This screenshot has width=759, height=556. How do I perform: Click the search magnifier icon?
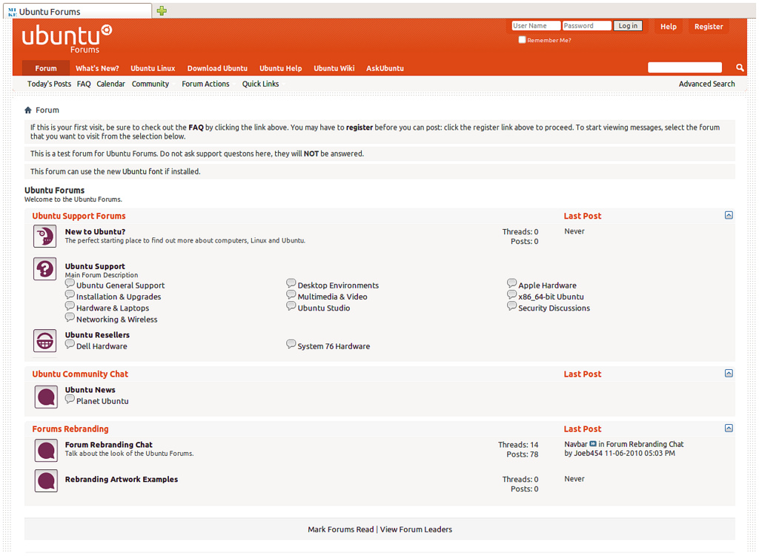(x=740, y=67)
